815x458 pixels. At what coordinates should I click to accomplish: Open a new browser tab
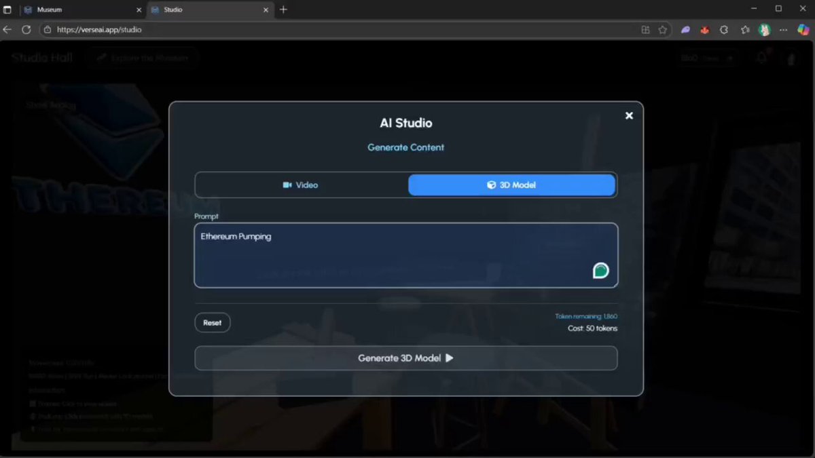click(x=283, y=9)
